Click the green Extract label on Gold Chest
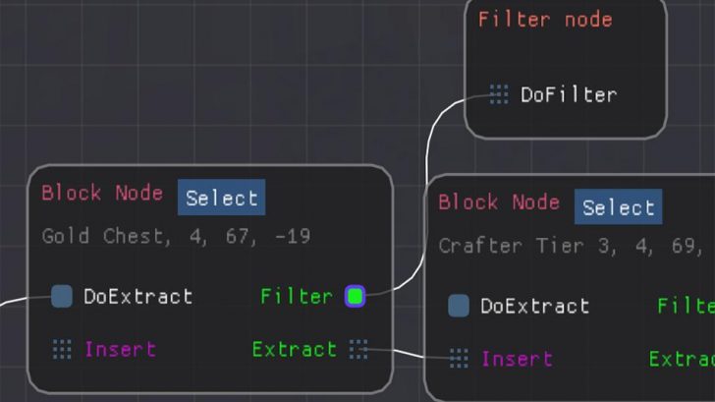 (294, 349)
